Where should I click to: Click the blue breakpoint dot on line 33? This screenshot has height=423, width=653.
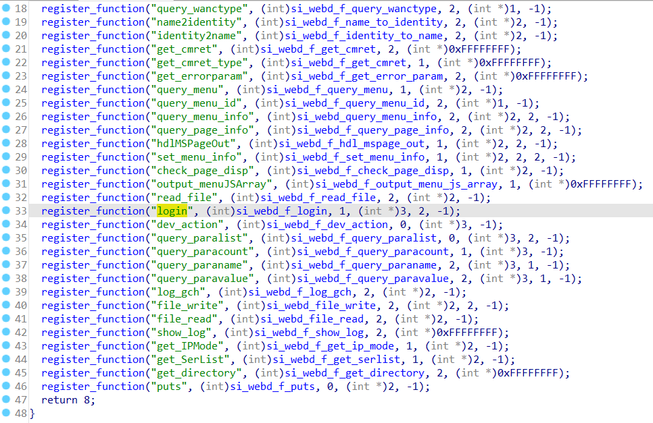tap(6, 211)
